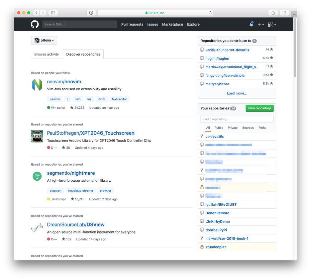Open Issues in header
311x280 pixels.
(152, 24)
